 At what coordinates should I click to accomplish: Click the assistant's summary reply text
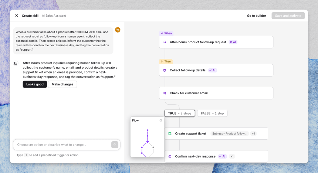pyautogui.click(x=70, y=70)
